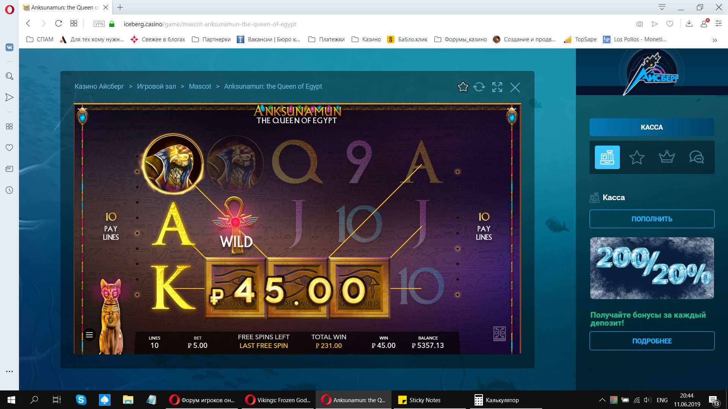Reload the current page
728x409 pixels.
pos(58,24)
